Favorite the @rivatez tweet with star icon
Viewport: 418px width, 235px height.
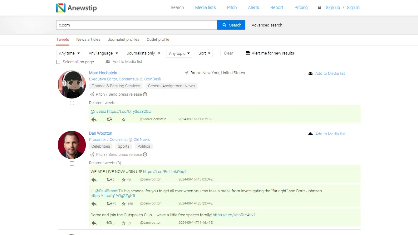tap(124, 119)
